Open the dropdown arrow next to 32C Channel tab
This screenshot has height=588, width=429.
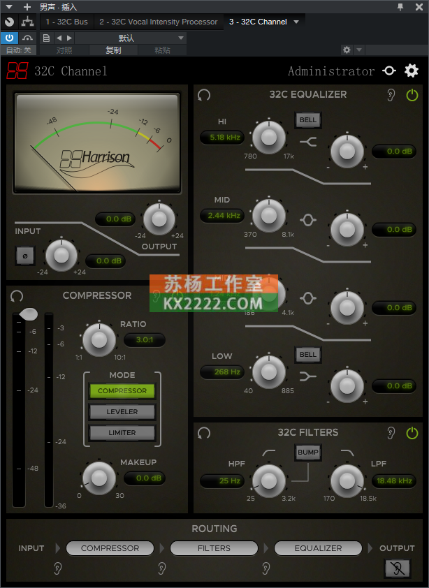pos(296,22)
